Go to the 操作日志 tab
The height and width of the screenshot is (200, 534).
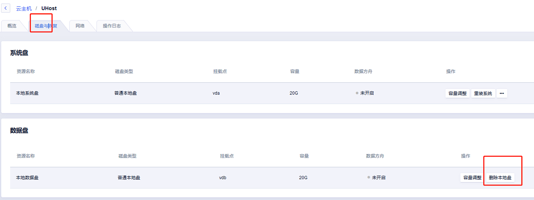112,26
